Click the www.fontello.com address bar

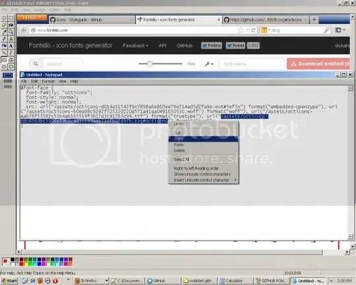tap(134, 30)
